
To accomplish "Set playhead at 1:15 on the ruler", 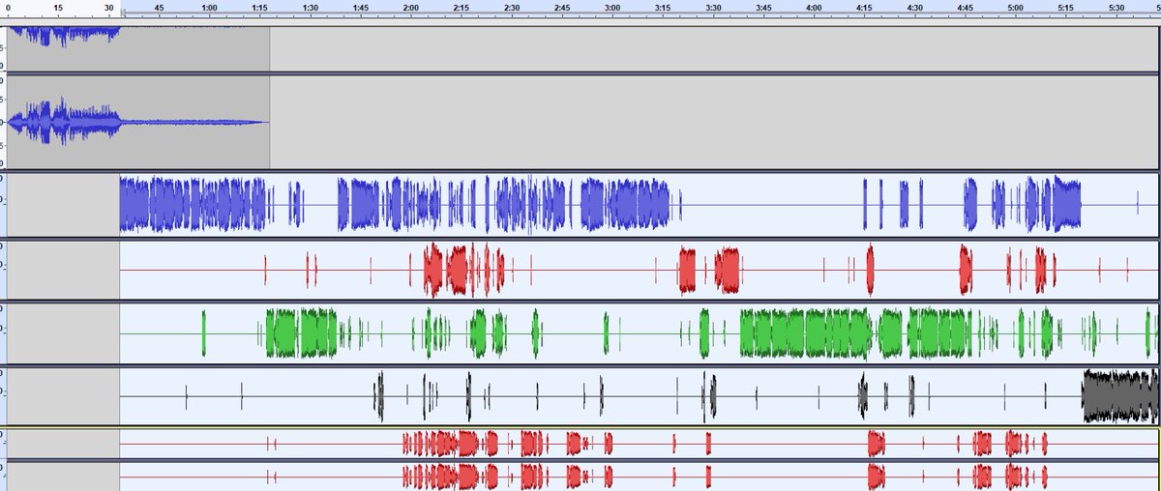I will tap(259, 7).
